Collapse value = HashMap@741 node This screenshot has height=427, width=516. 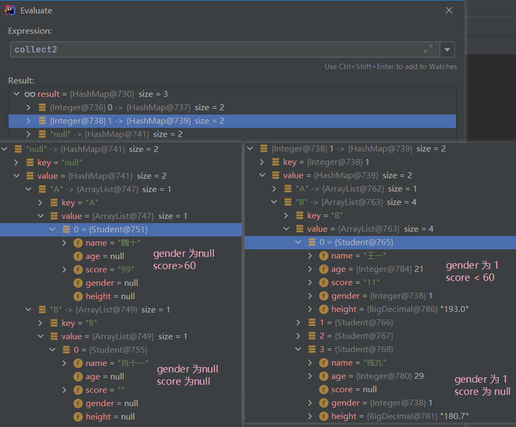click(x=16, y=176)
